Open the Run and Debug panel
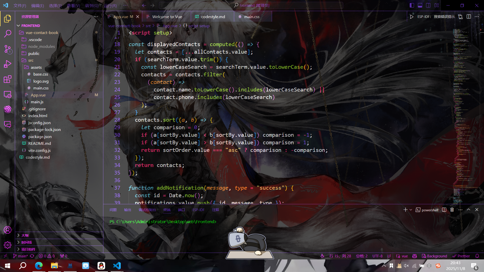The height and width of the screenshot is (272, 484). [8, 64]
